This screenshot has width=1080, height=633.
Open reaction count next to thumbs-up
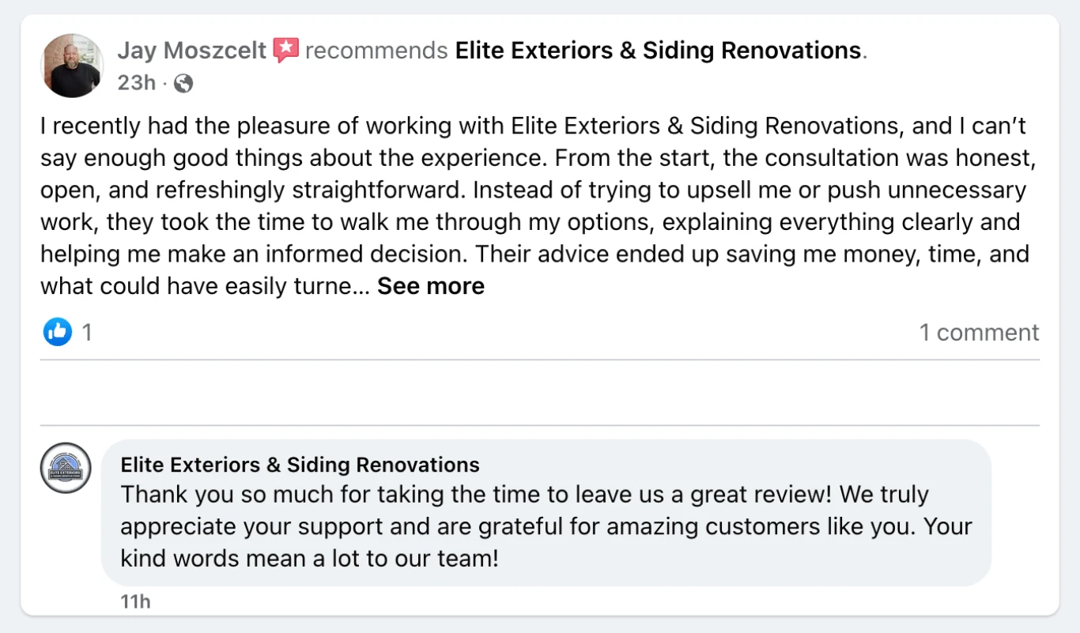coord(87,333)
